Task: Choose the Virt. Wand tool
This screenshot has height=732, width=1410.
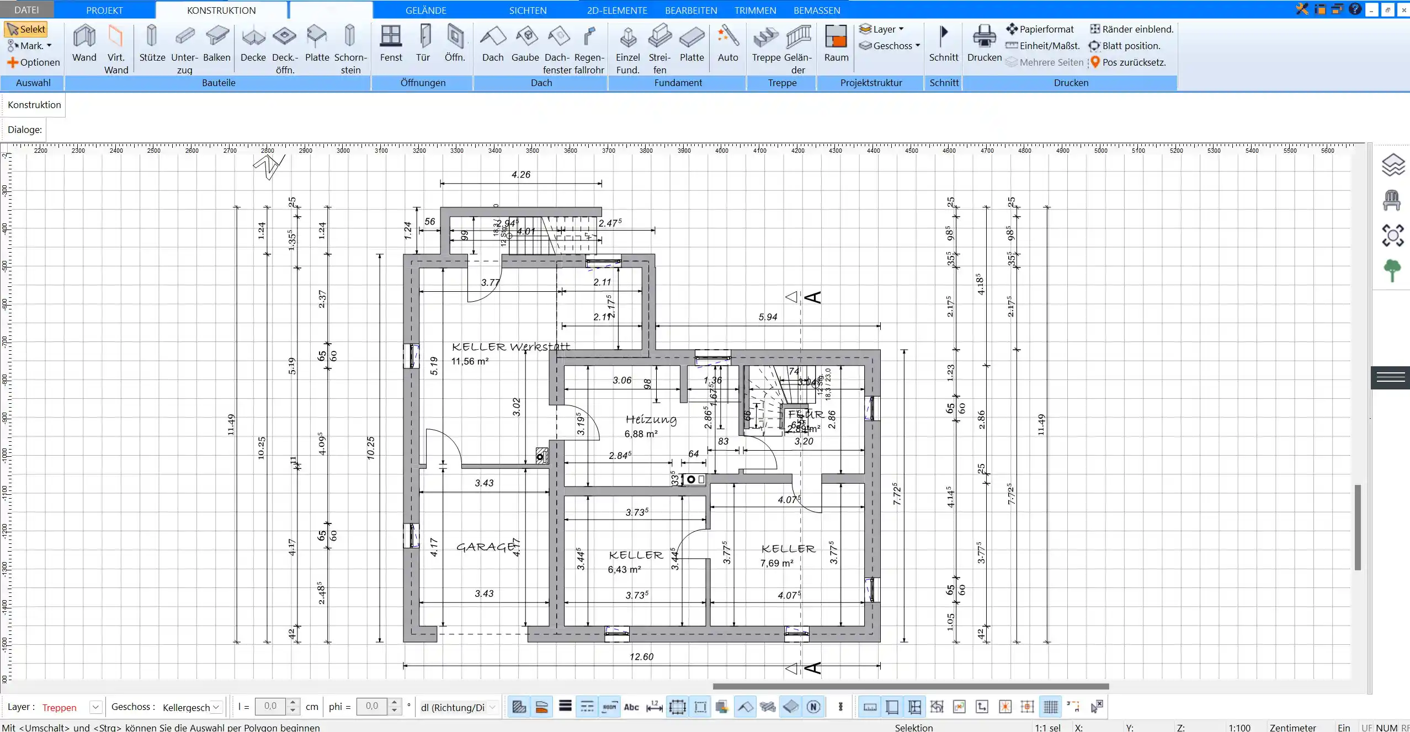Action: (x=116, y=50)
